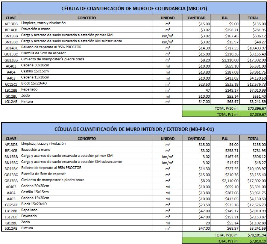Select UNIDAD header in the MBC-01 table
The image size is (267, 244).
168,18
